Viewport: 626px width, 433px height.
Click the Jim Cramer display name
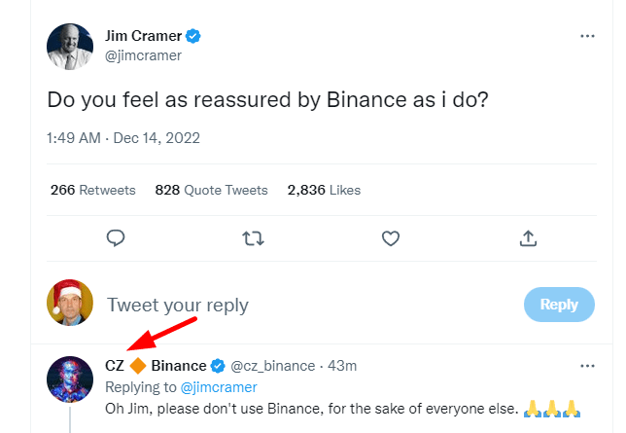[144, 36]
